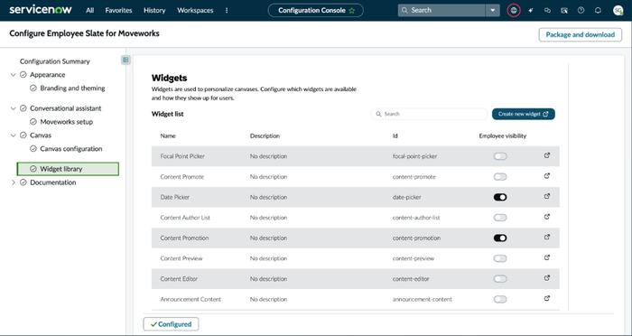
Task: Click the Date Picker widget name
Action: pyautogui.click(x=174, y=197)
